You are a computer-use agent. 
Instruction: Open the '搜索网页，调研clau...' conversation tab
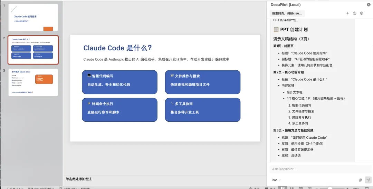[287, 13]
